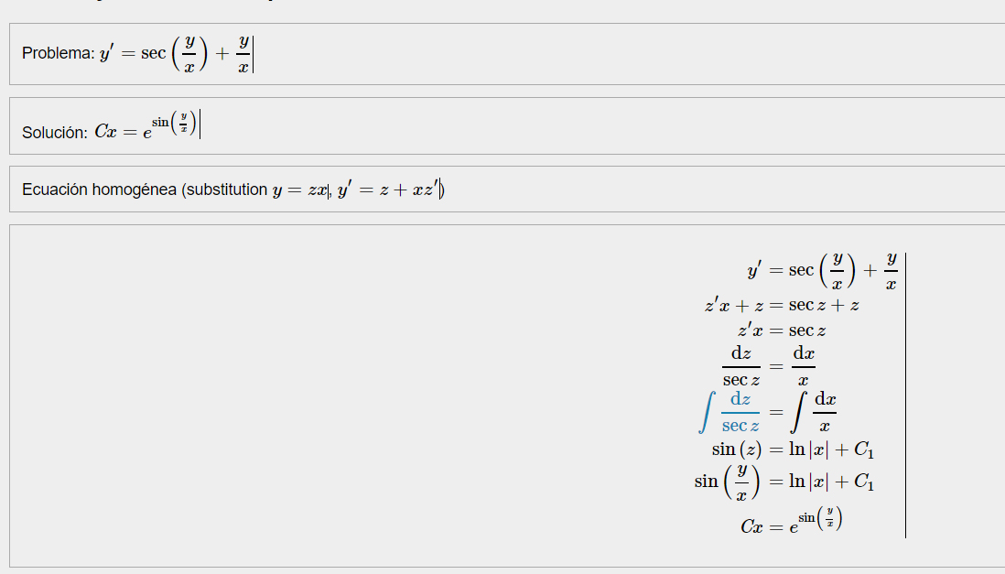Viewport: 1005px width, 574px height.
Task: Click the y = zx substitution formula
Action: (x=300, y=190)
